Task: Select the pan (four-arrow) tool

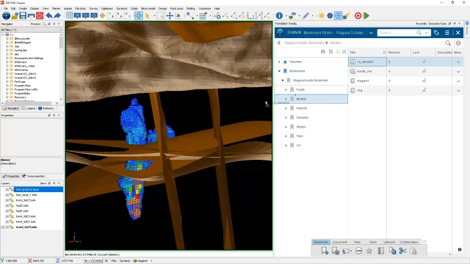Action: click(170, 16)
